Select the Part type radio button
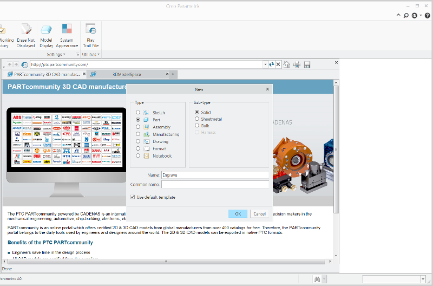The image size is (433, 286). click(138, 120)
